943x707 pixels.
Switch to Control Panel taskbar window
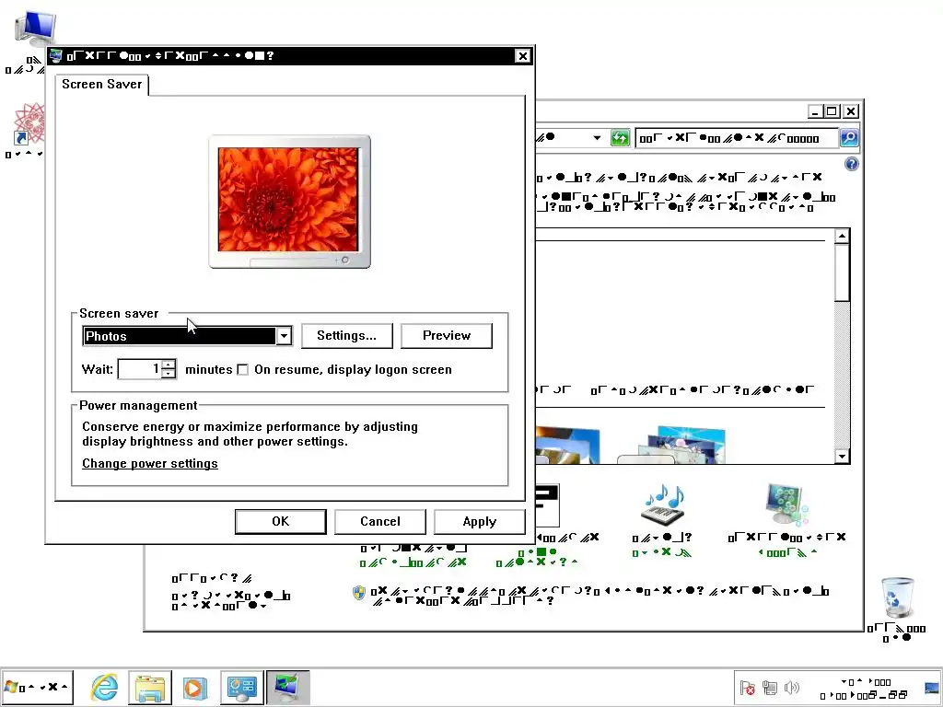tap(242, 687)
